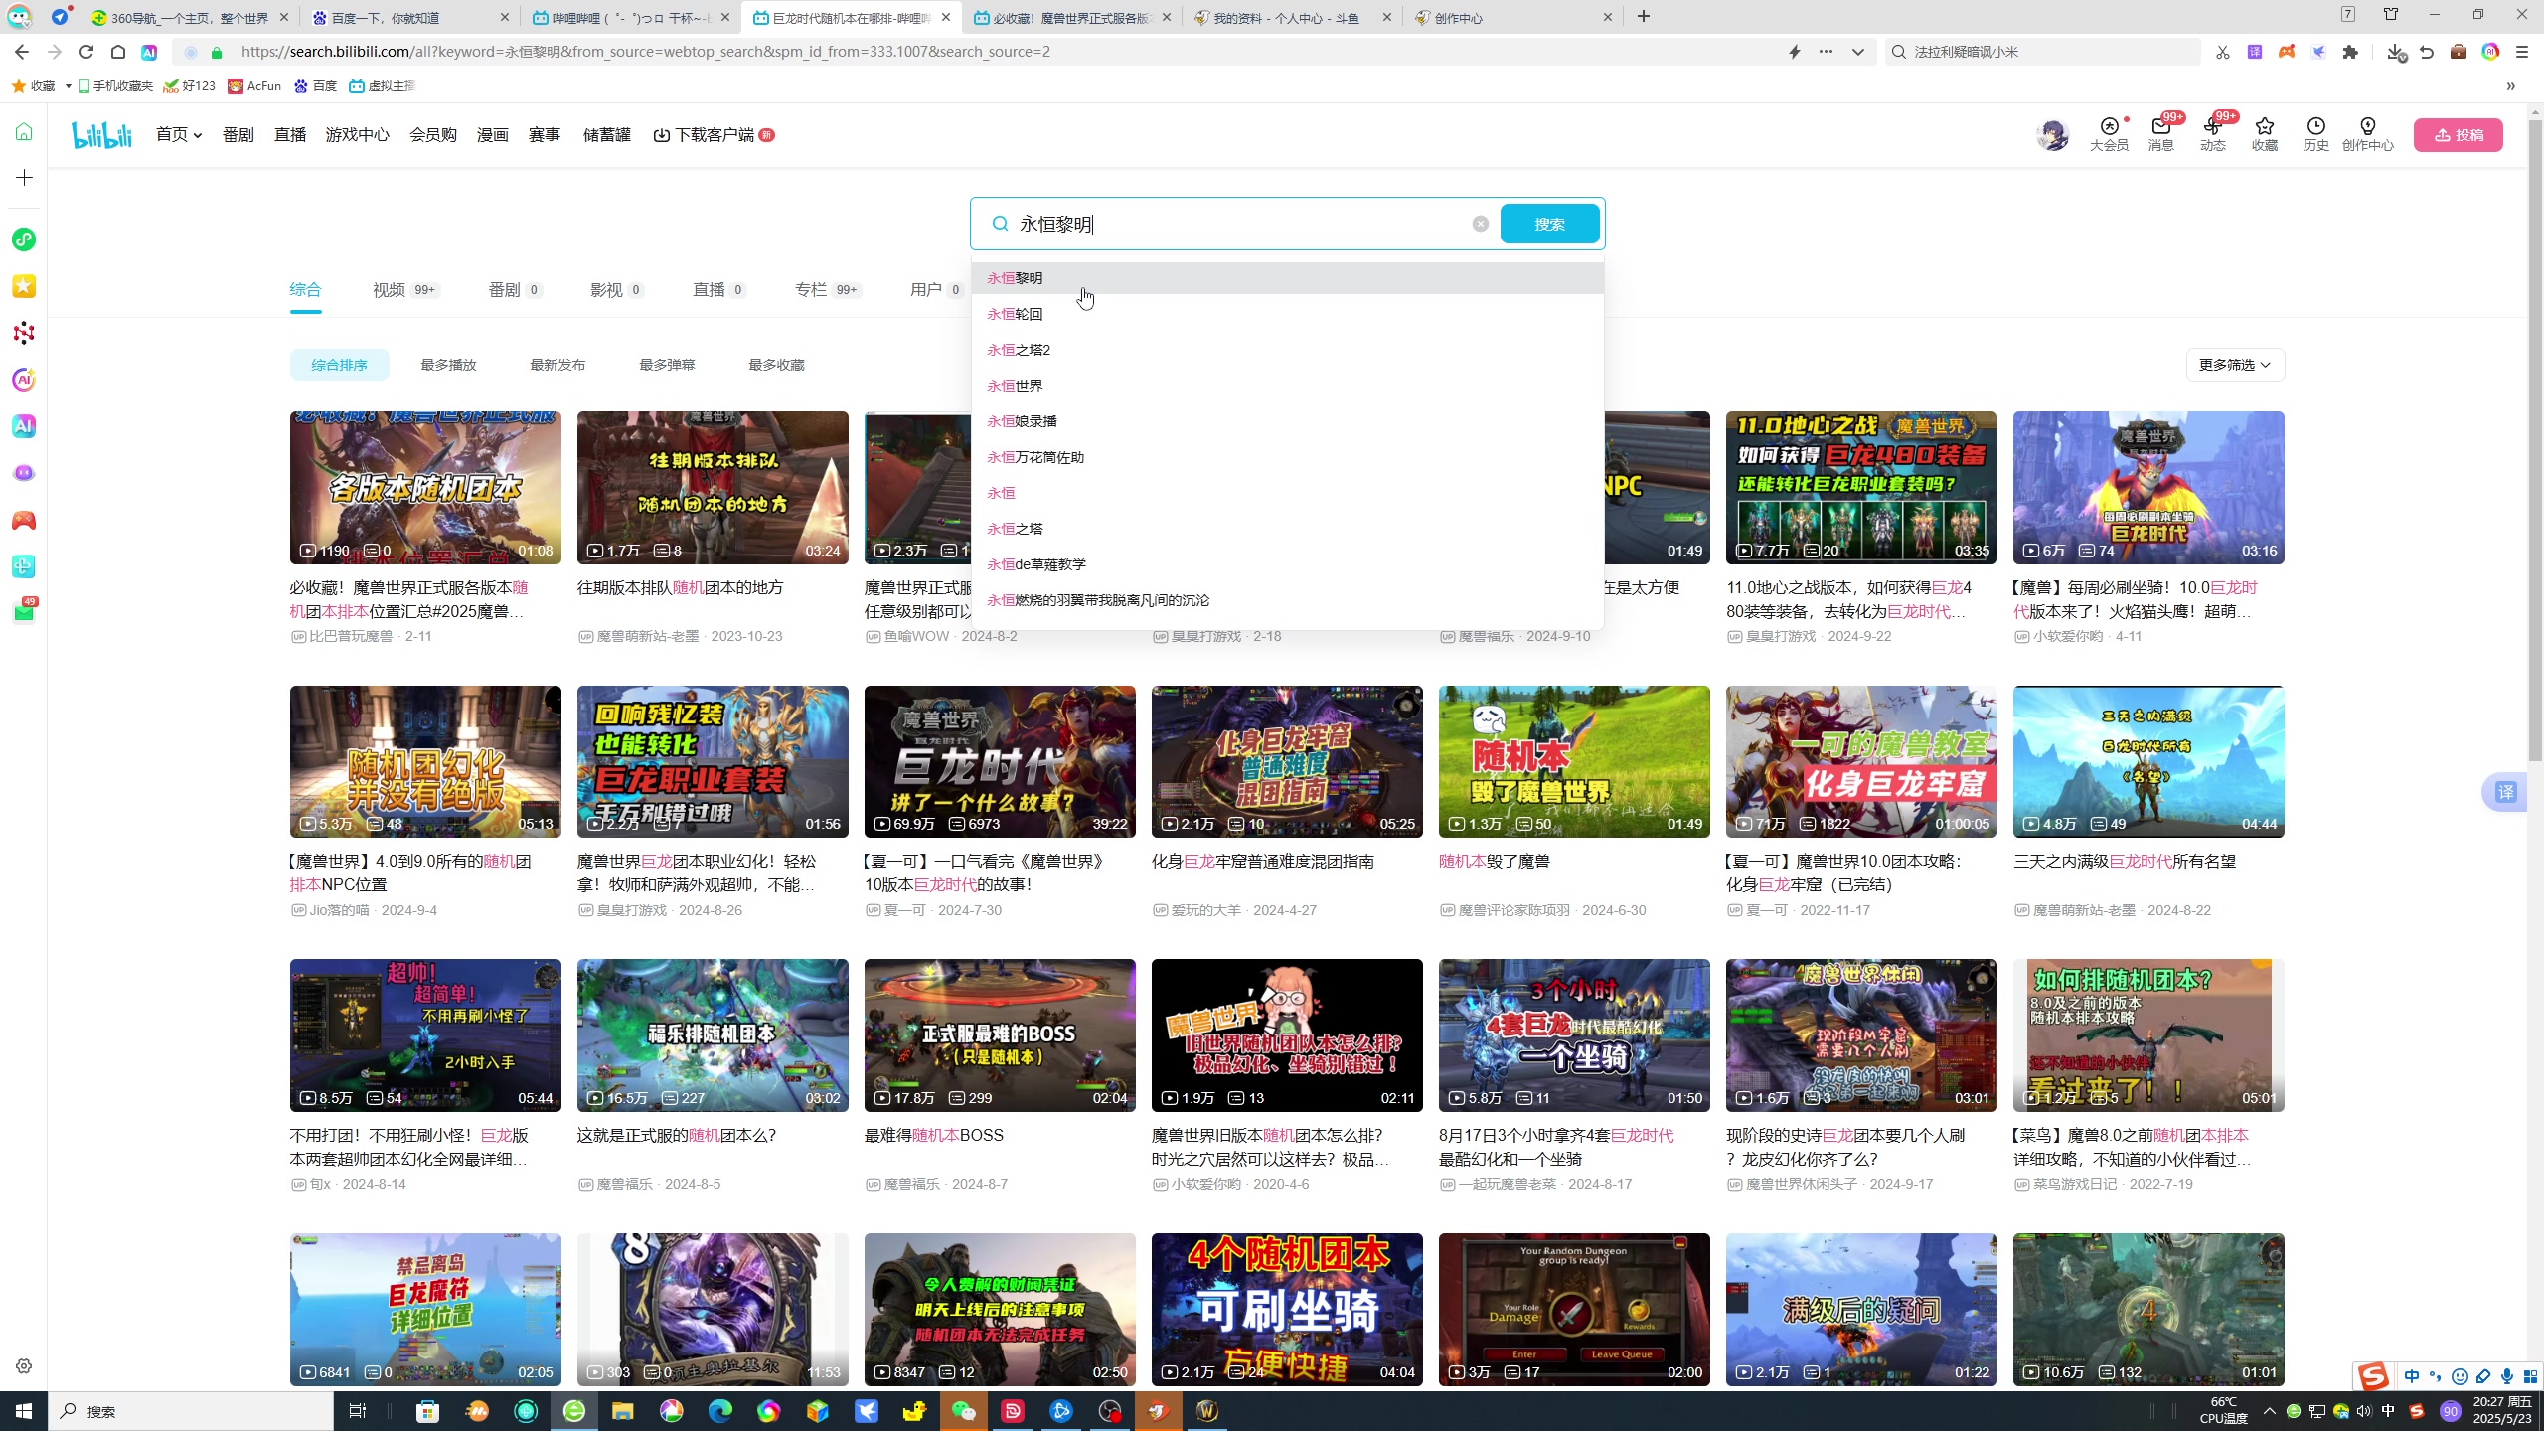This screenshot has width=2544, height=1431.
Task: Open the 创作中心 lightbulb icon
Action: coord(2368,134)
